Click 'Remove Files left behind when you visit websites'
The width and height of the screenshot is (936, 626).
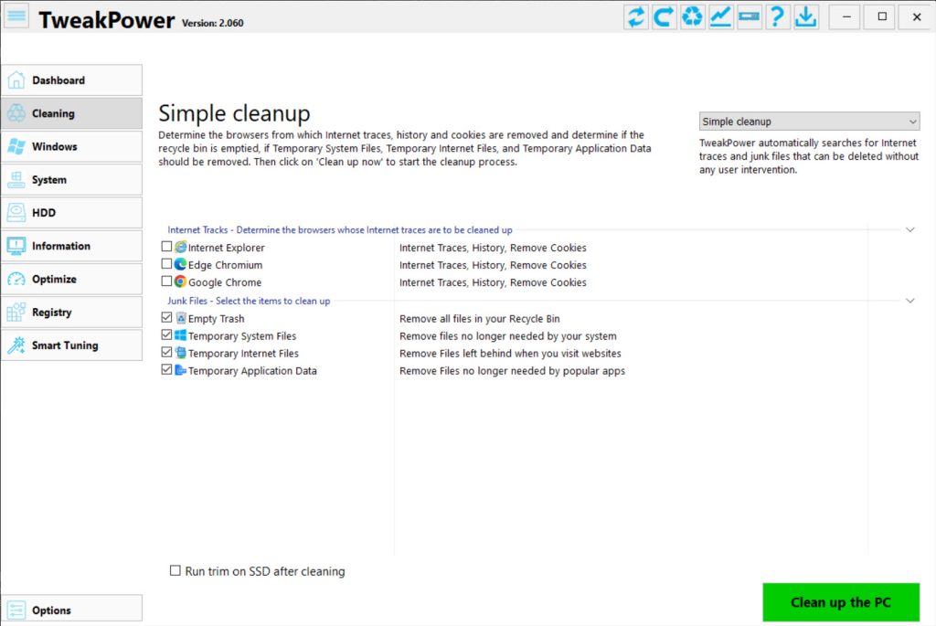[510, 354]
